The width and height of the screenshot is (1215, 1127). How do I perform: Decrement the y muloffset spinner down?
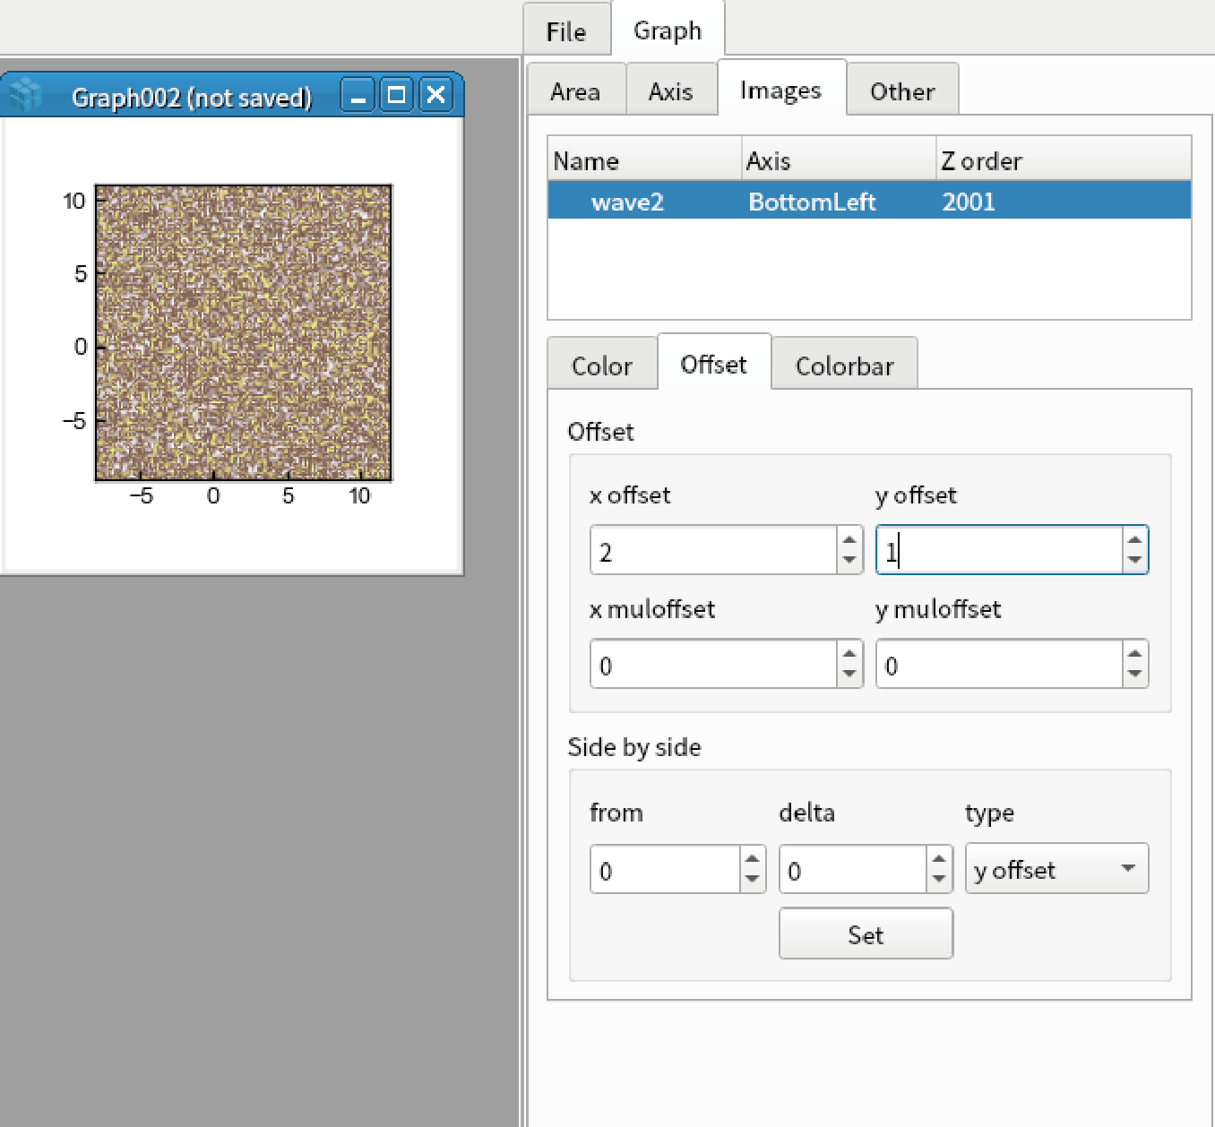(1134, 675)
